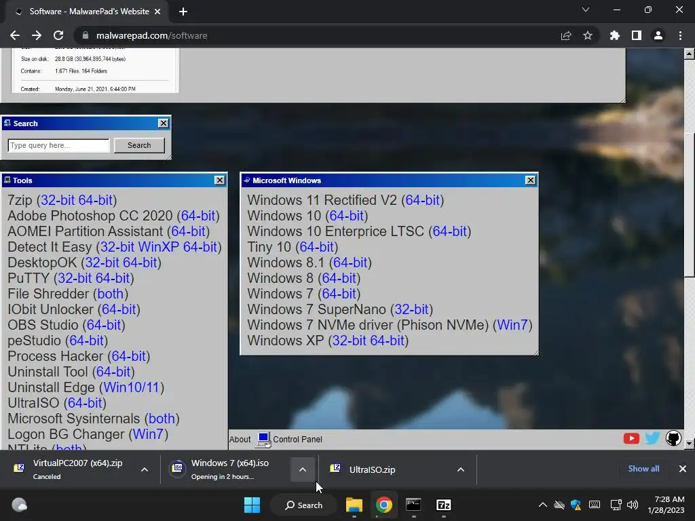The image size is (695, 521).
Task: Open a new browser tab
Action: coord(183,12)
